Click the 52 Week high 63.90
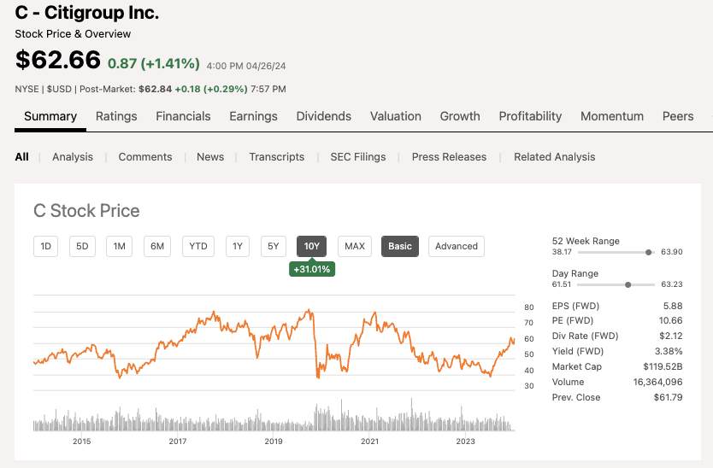This screenshot has width=713, height=468. 672,252
